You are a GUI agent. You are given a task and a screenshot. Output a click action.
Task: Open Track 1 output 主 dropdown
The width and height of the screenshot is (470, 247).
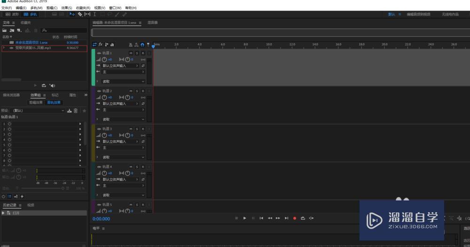pos(124,72)
